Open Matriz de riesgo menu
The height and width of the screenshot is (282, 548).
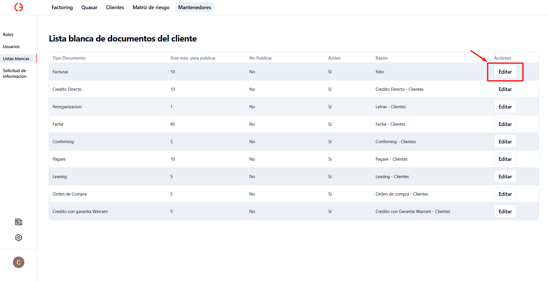(151, 7)
